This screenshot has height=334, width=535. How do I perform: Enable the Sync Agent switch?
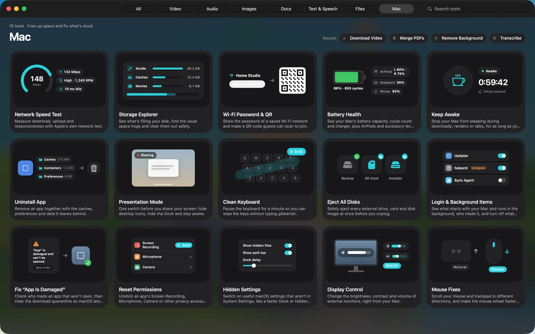click(502, 180)
